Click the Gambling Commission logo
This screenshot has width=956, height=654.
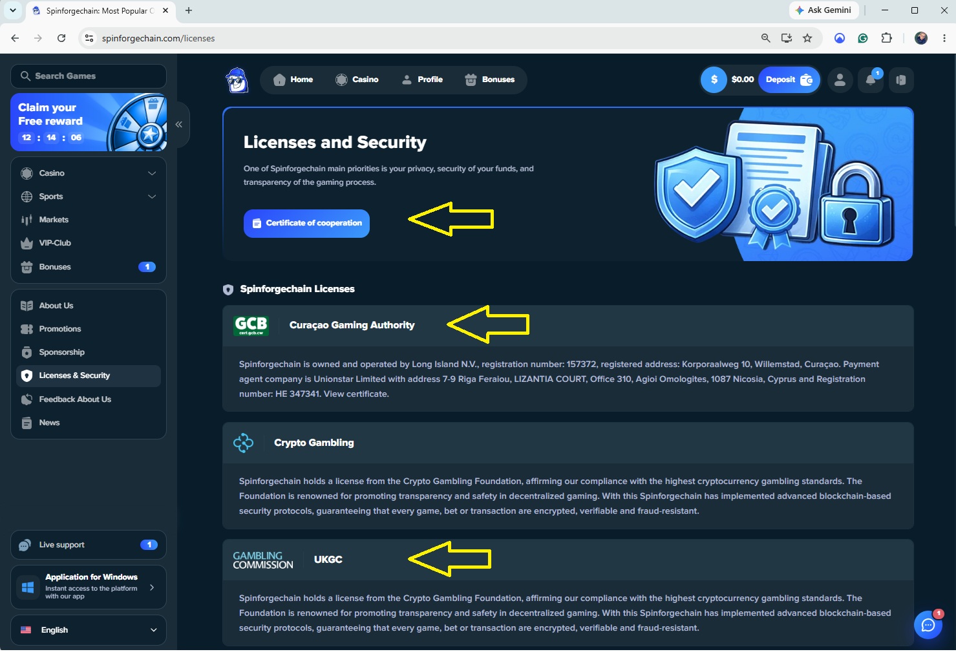click(263, 560)
